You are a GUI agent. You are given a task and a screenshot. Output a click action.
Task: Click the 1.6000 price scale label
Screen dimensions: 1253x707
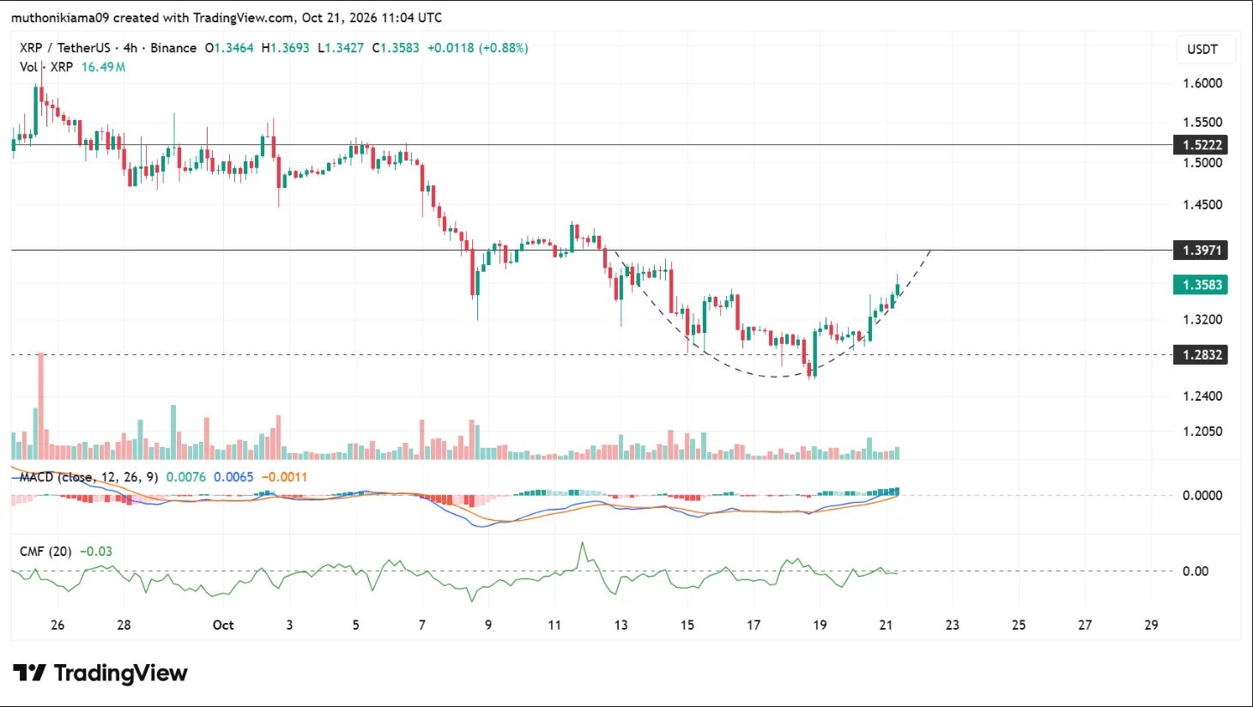pyautogui.click(x=1202, y=83)
